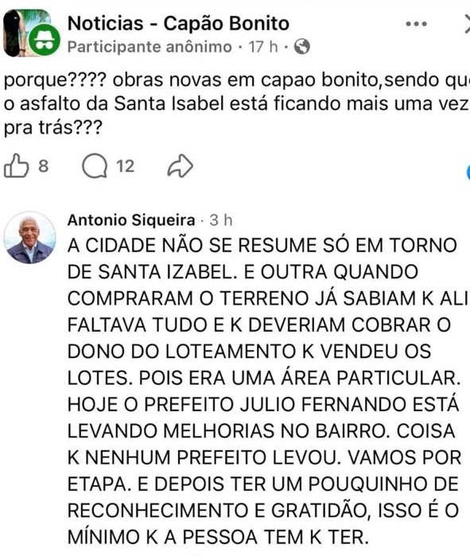Open the Noticias - Capão Bonito group

[178, 24]
